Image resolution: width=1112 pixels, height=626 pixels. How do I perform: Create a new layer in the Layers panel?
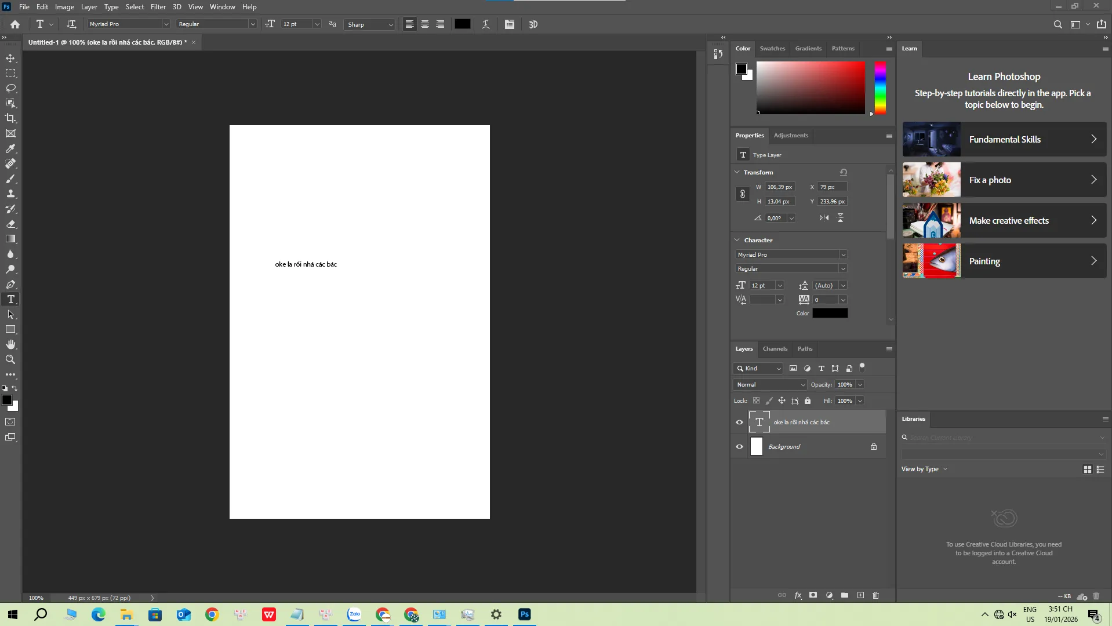point(860,595)
